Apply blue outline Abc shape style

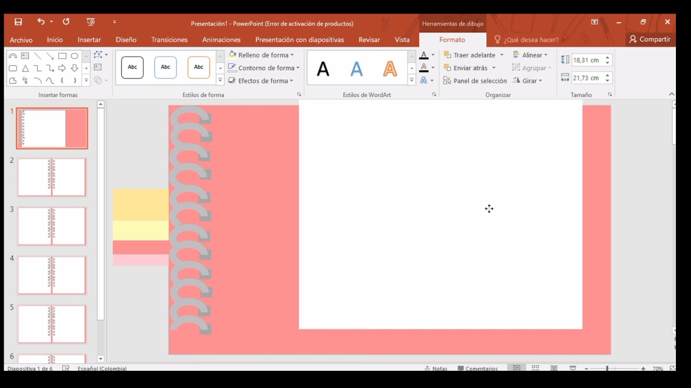pyautogui.click(x=166, y=67)
